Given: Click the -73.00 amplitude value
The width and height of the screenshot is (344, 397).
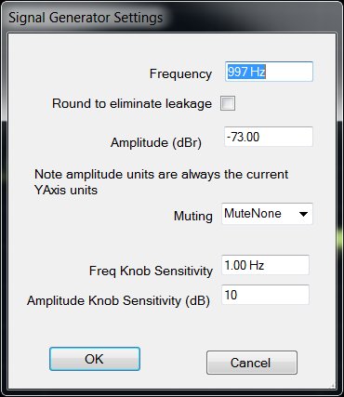Looking at the screenshot, I should coord(243,137).
